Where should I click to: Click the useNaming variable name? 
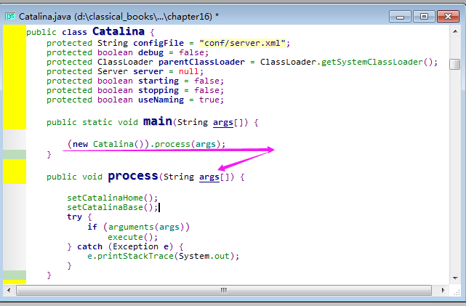161,100
